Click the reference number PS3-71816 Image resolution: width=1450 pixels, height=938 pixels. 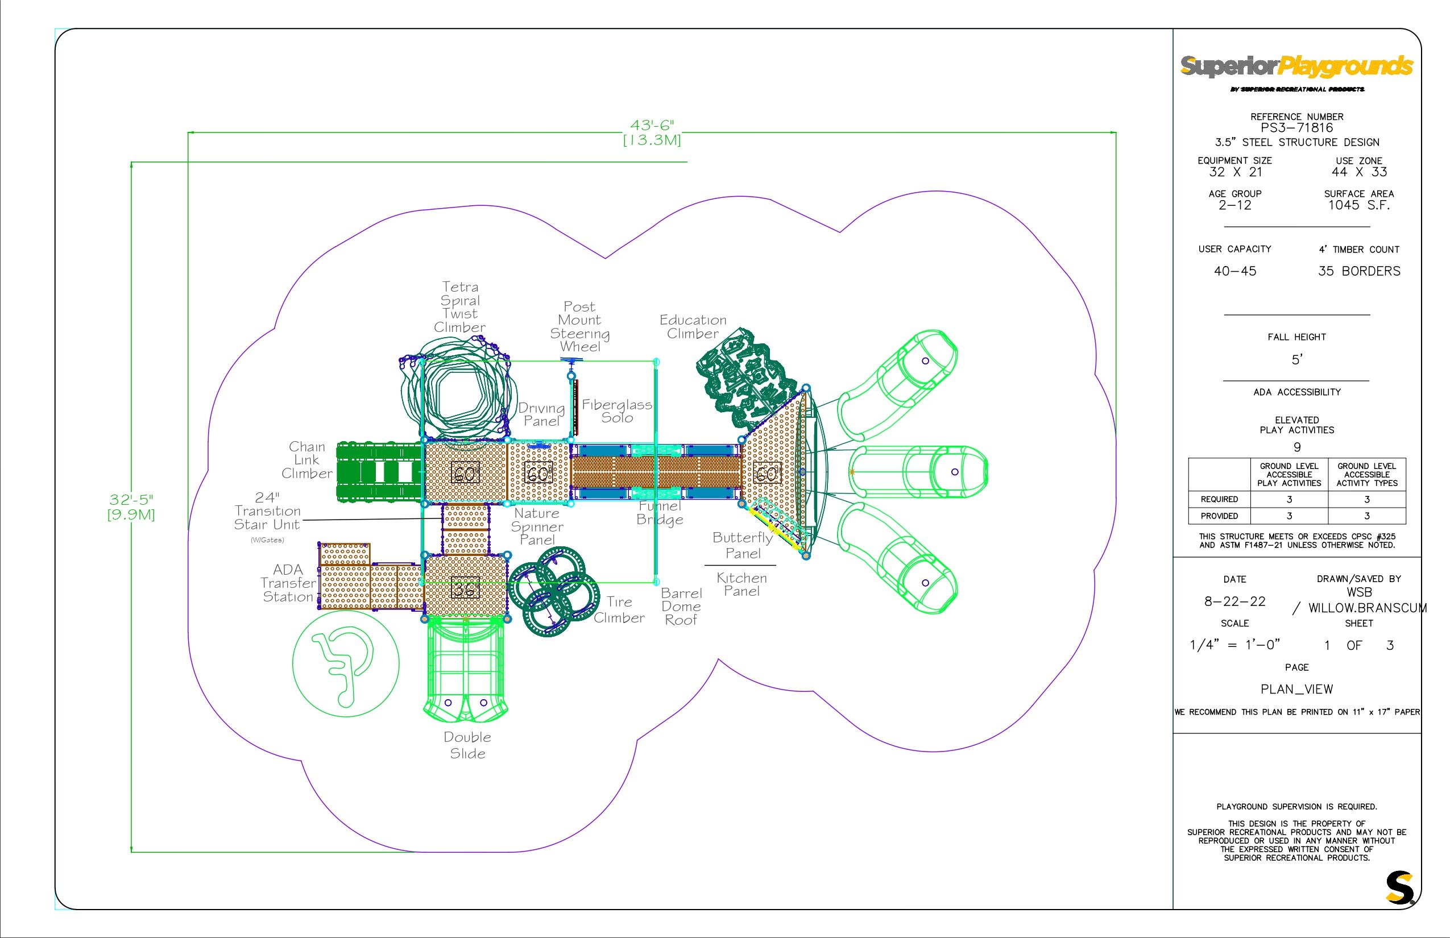[x=1296, y=128]
